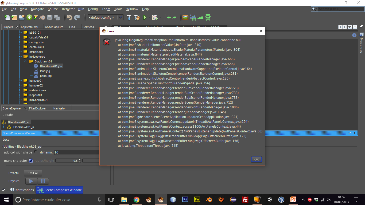Enable the add collision shape checkbox
Image resolution: width=365 pixels, height=205 pixels.
(x=36, y=152)
